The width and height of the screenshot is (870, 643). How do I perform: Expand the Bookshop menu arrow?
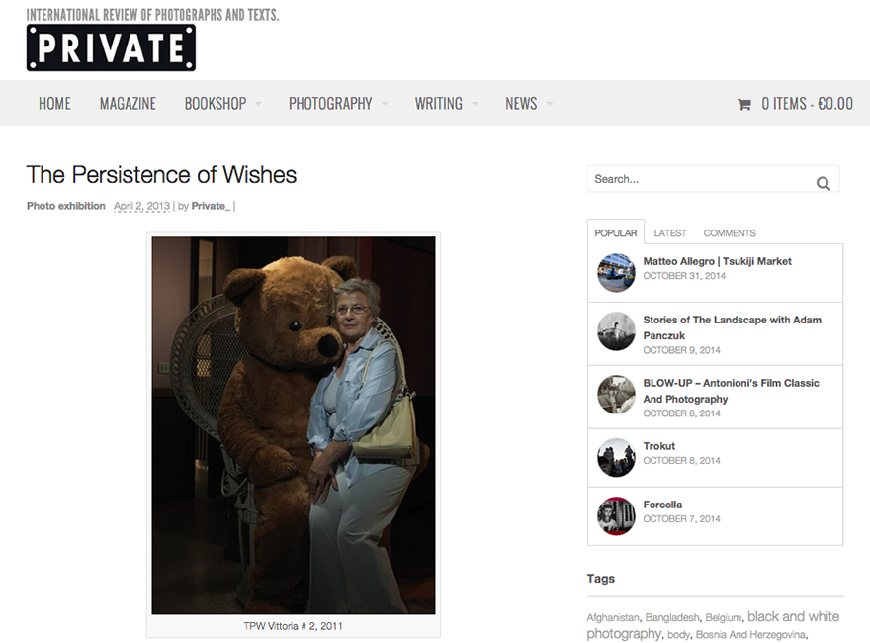click(x=258, y=103)
